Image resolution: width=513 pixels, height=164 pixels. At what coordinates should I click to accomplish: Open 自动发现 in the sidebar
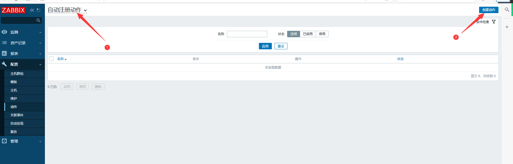pos(24,124)
